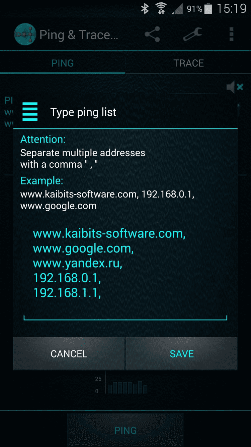This screenshot has height=447, width=251.
Task: Tap the Bluetooth status bar icon
Action: 145,9
